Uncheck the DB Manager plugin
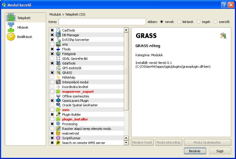This screenshot has height=159, width=236. [x=52, y=35]
